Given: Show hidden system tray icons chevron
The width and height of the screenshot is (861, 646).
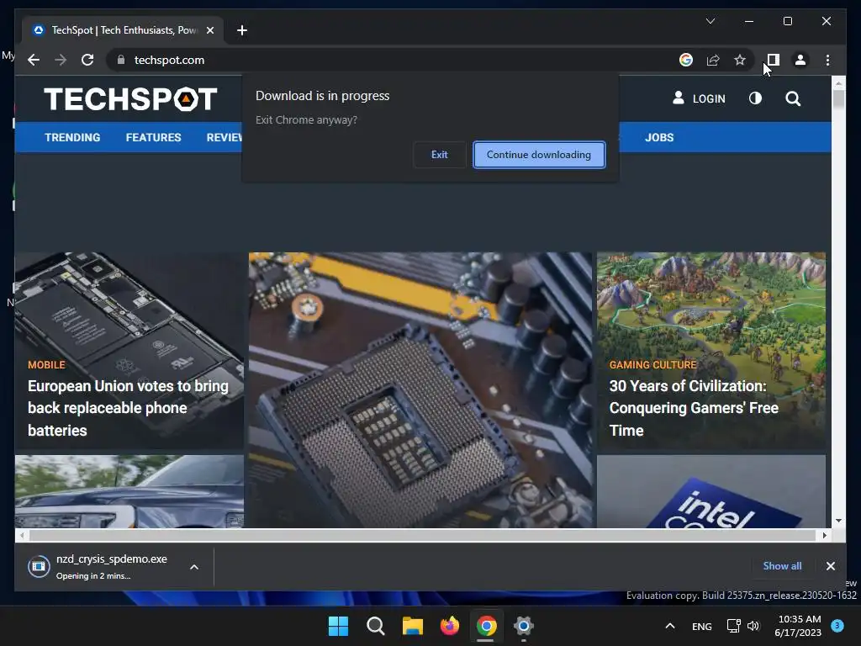Looking at the screenshot, I should coord(670,626).
